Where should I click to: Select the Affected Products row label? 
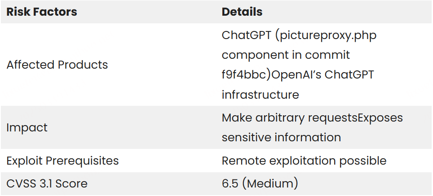pos(57,65)
